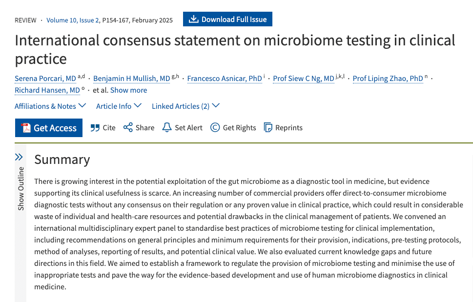Expand the Affiliations & Notes section
Screen dimensions: 473x302
tap(50, 106)
